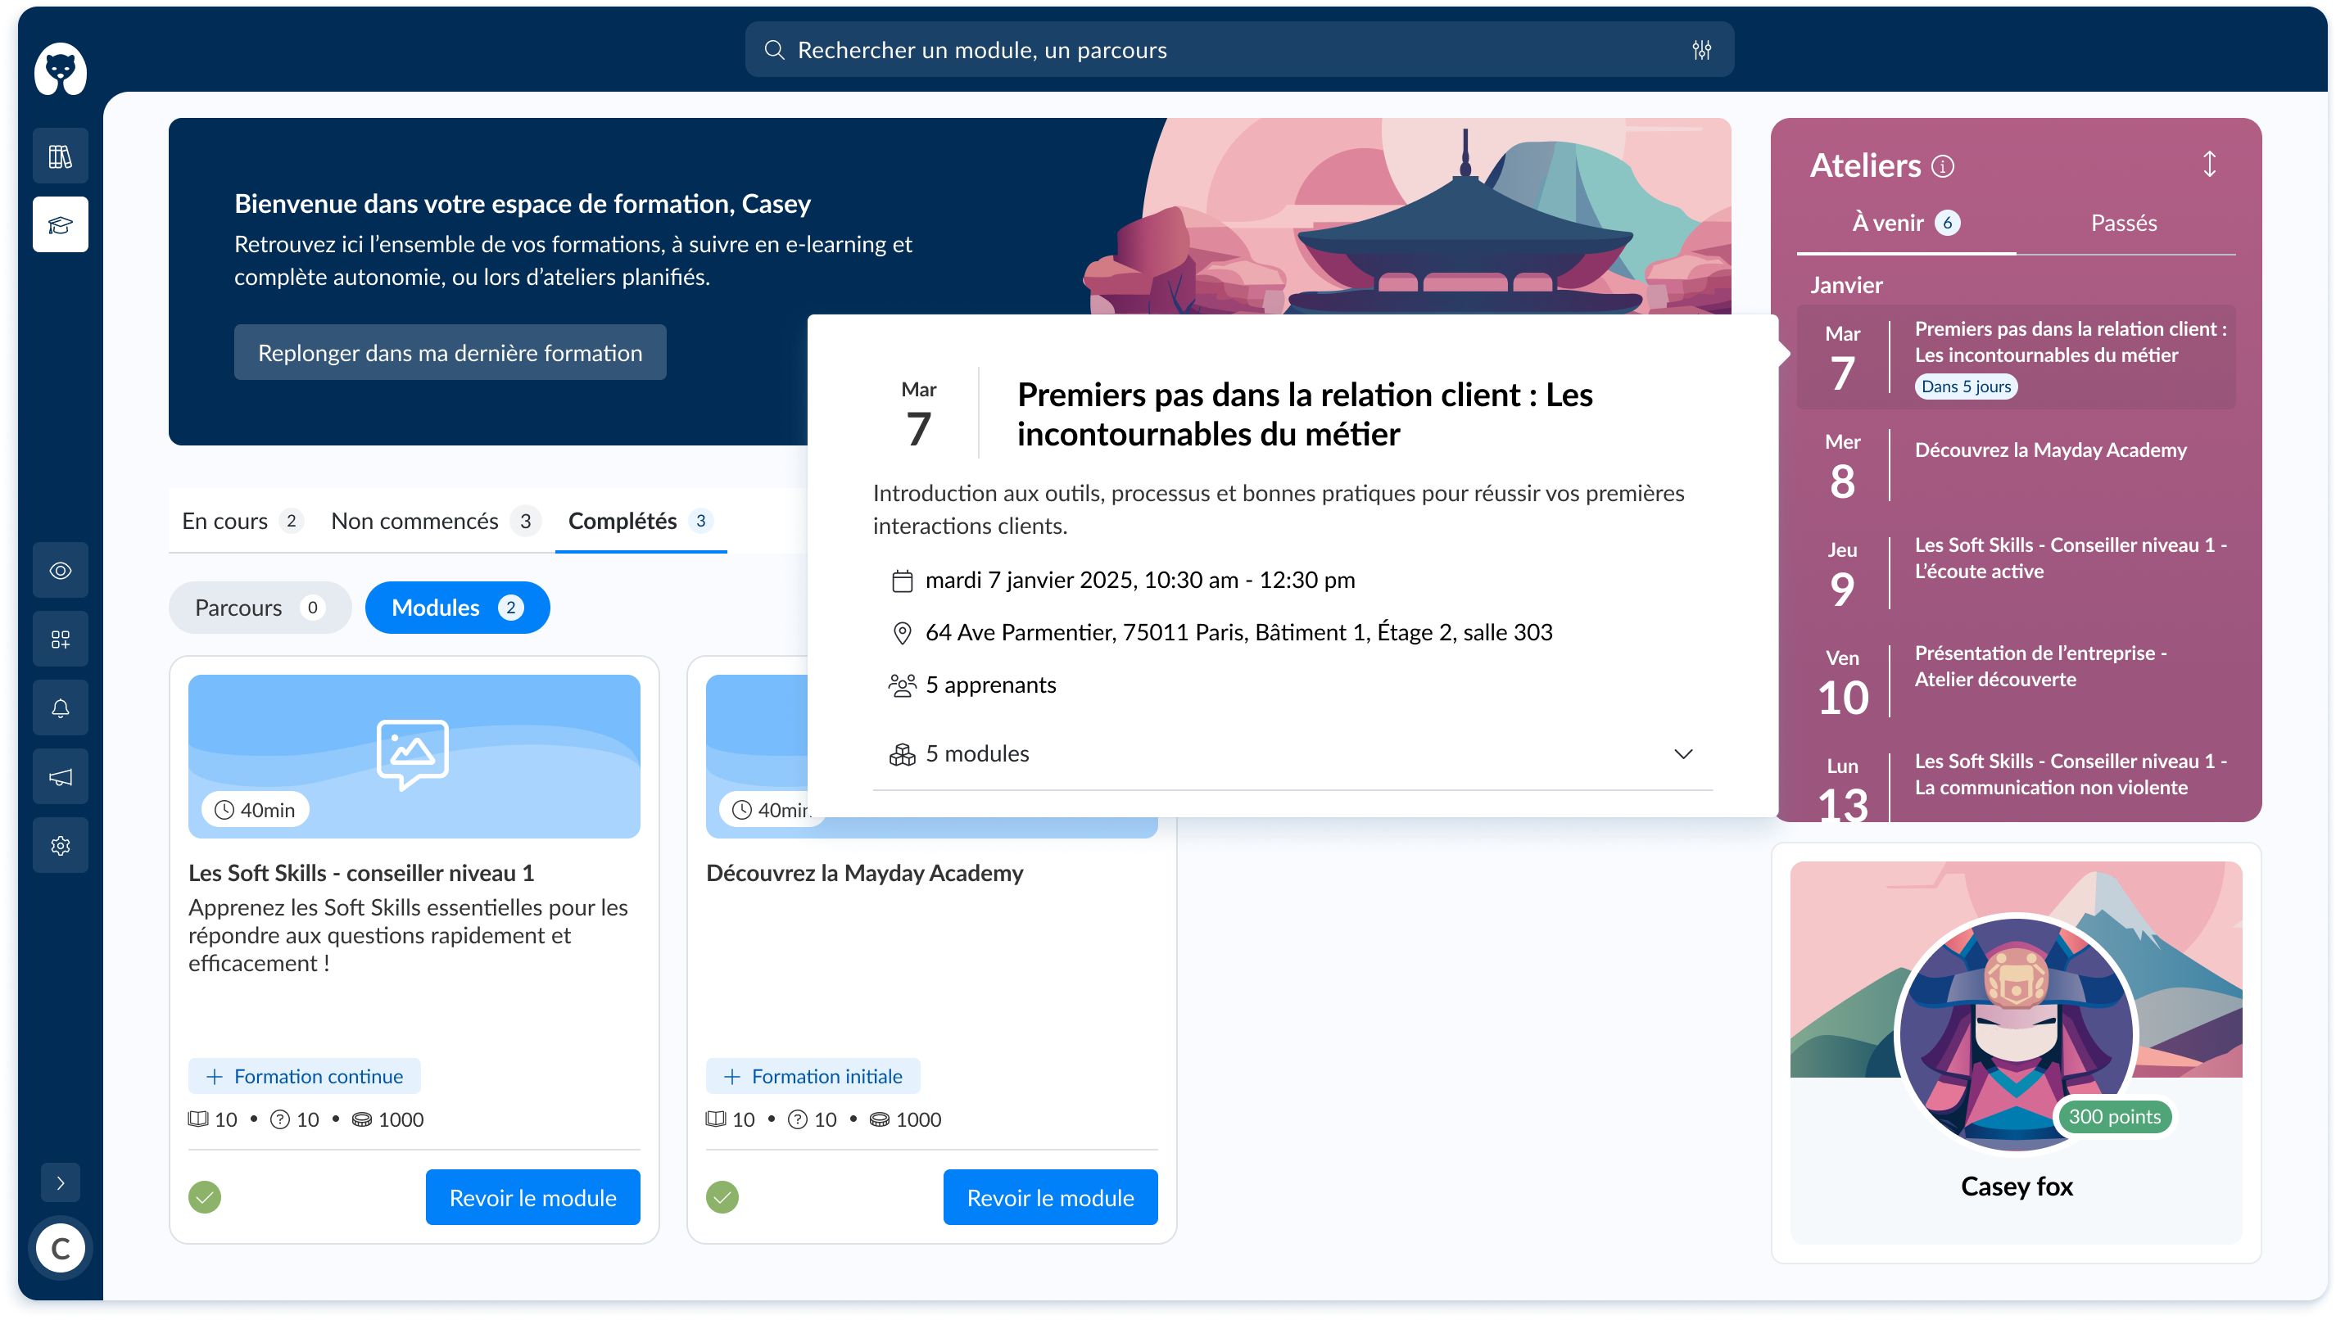Open the bell notifications icon
Viewport: 2336px width, 1320px height.
[60, 708]
